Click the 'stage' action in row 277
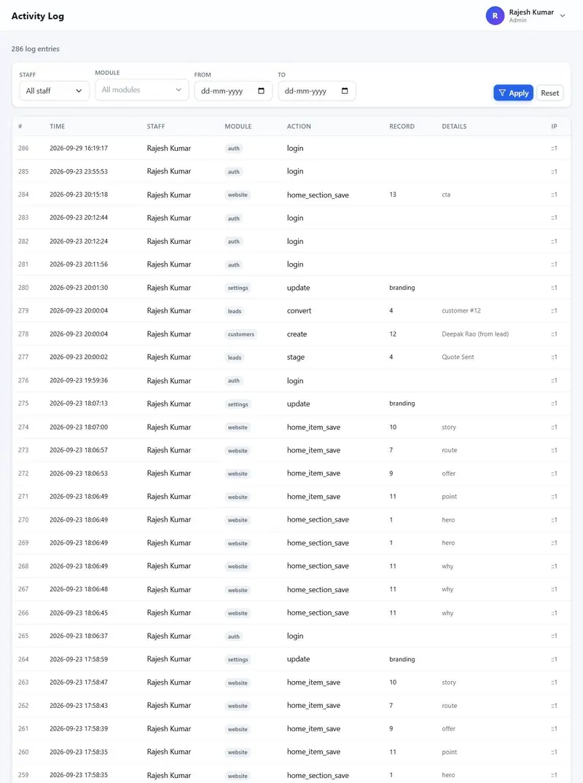This screenshot has width=583, height=783. coord(295,357)
